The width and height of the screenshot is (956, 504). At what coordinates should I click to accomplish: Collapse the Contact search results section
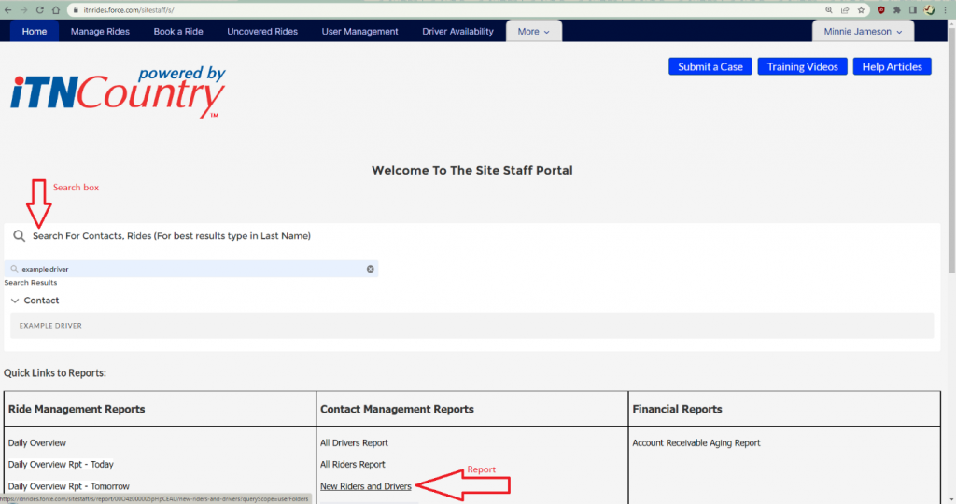click(15, 301)
